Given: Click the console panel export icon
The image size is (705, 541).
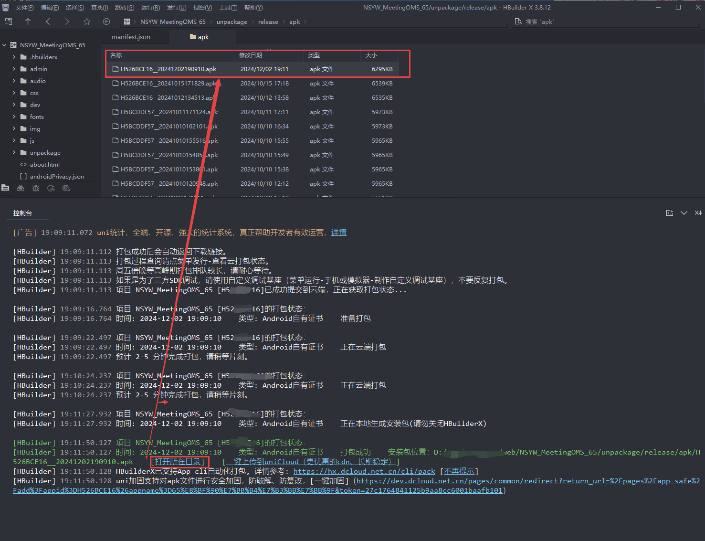Looking at the screenshot, I should (x=670, y=213).
